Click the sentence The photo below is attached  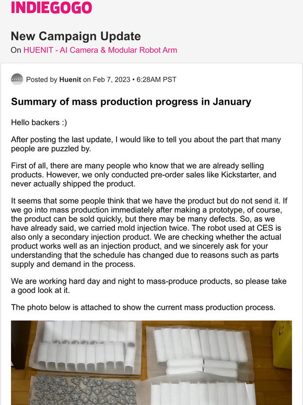(x=143, y=307)
